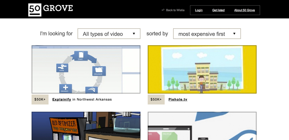The height and width of the screenshot is (140, 289).
Task: Follow the Piehole.tv company link
Action: point(178,99)
